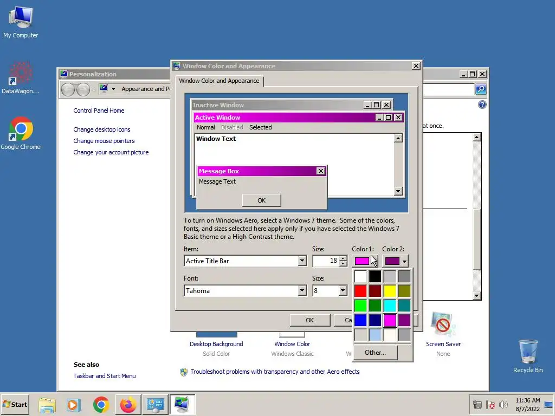This screenshot has height=416, width=555.
Task: Click the dialog OK button
Action: [x=309, y=320]
